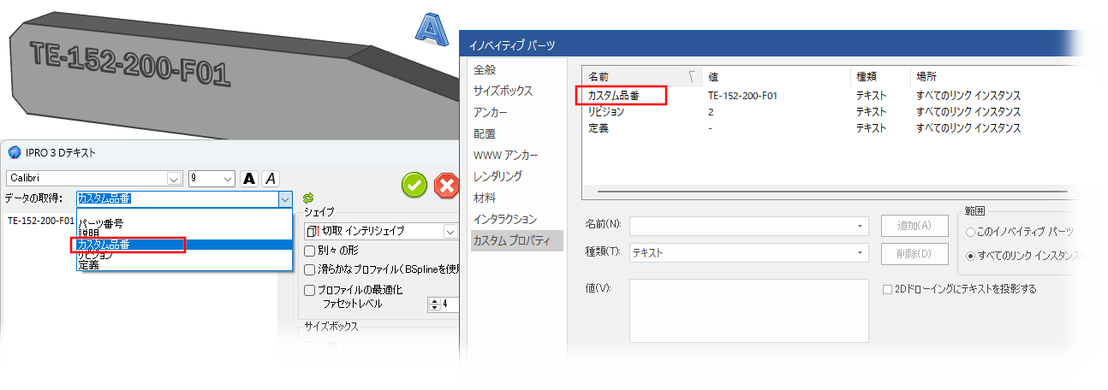Choose パーツ番号 from the dropdown list
The height and width of the screenshot is (390, 1108).
pyautogui.click(x=101, y=222)
